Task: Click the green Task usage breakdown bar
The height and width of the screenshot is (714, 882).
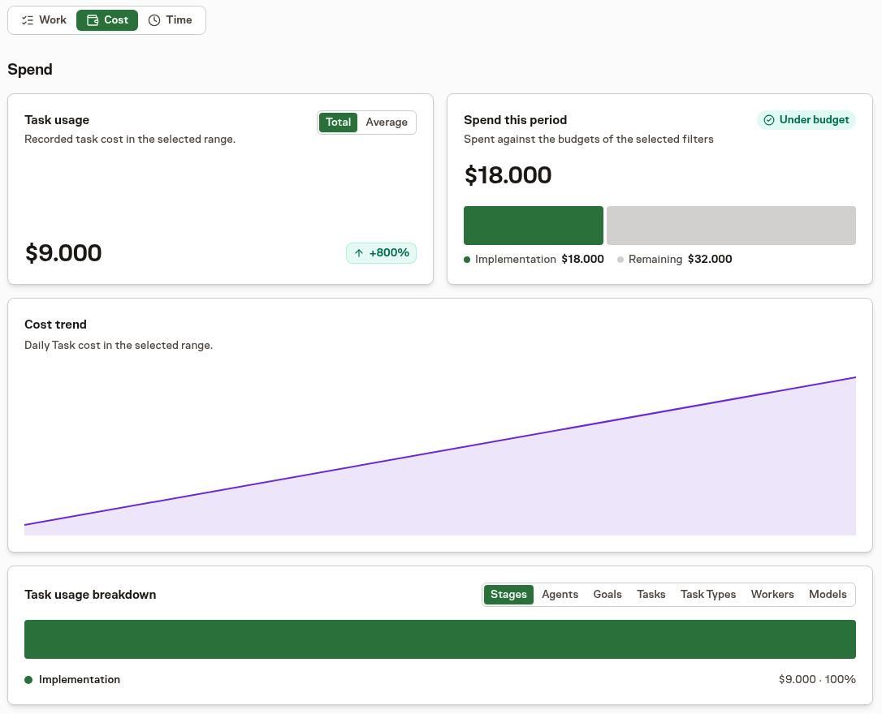Action: (440, 639)
